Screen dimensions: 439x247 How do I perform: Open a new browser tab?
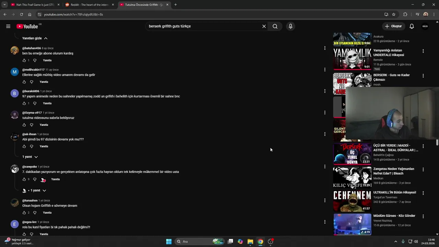[176, 5]
